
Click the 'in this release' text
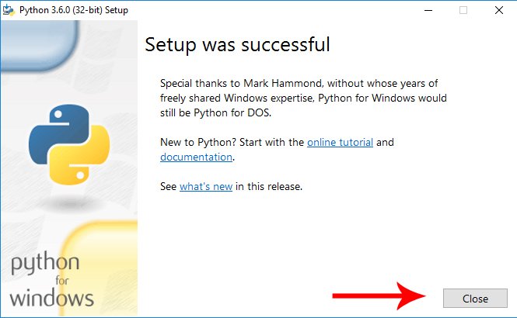point(269,186)
